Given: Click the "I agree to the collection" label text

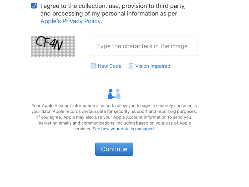Looking at the screenshot, I should pos(113,6).
